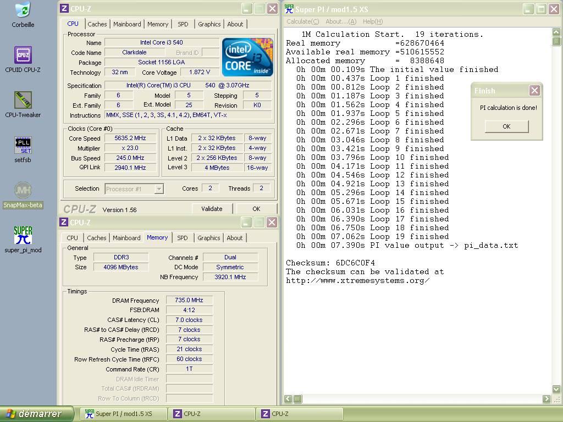Confirm OK in Finish dialog
563x422 pixels.
click(506, 126)
